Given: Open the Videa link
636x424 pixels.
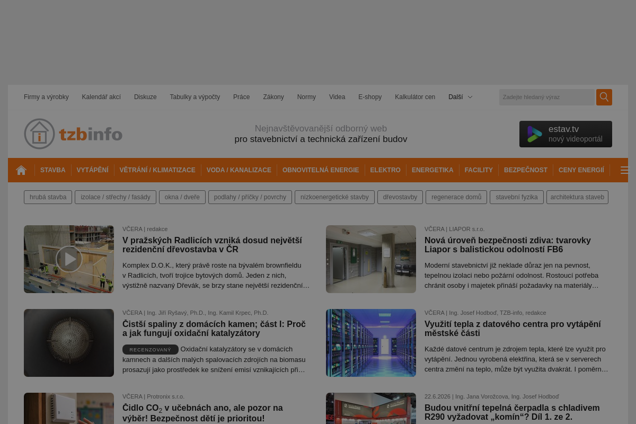Looking at the screenshot, I should pos(337,97).
